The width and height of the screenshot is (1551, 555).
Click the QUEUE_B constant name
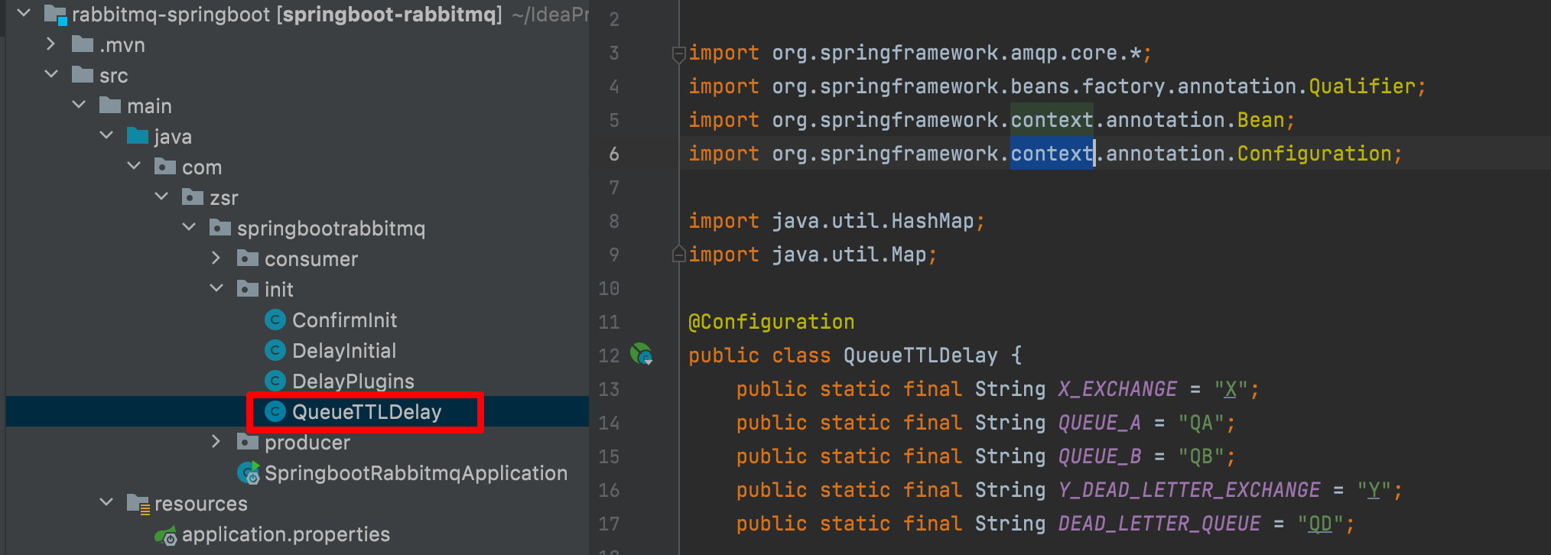click(1100, 456)
